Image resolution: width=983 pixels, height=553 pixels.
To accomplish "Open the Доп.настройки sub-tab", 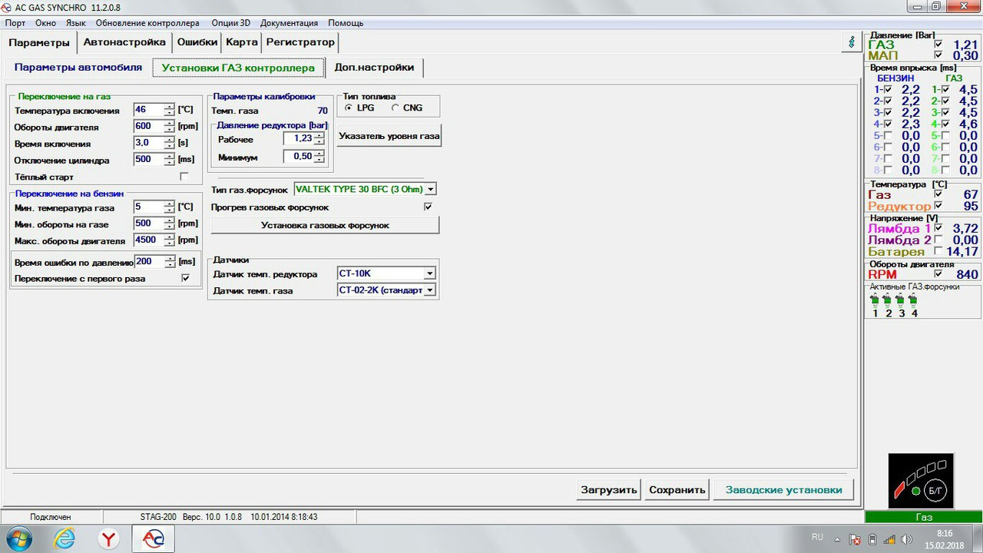I will pyautogui.click(x=374, y=68).
